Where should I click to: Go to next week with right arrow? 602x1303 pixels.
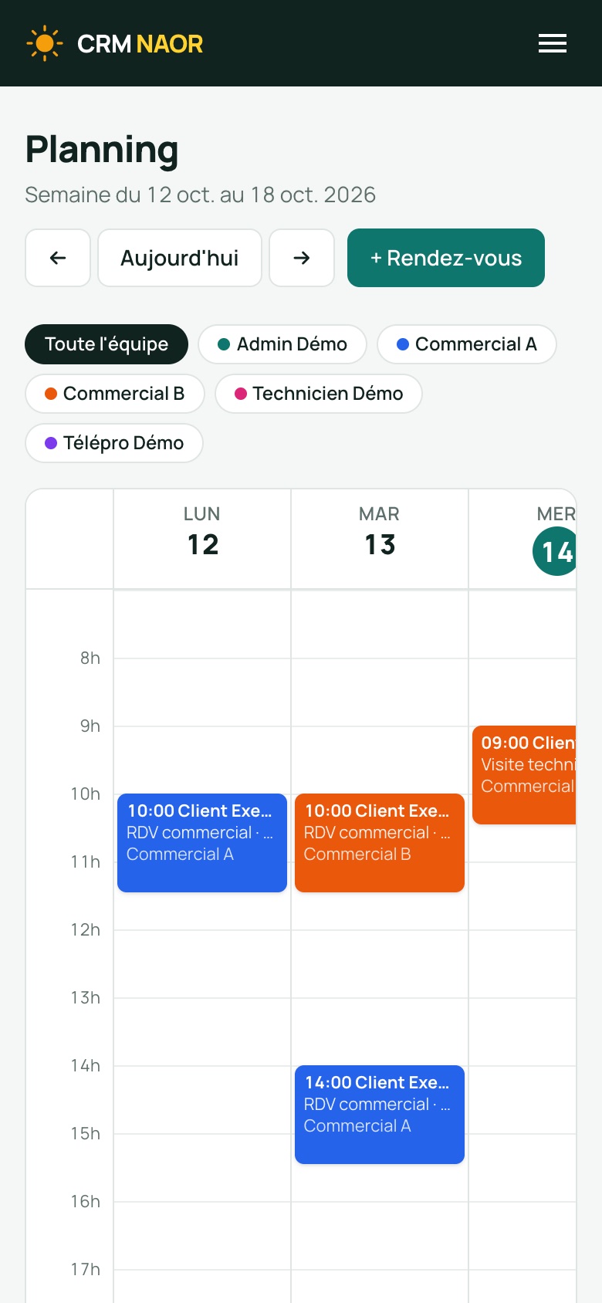click(x=302, y=258)
